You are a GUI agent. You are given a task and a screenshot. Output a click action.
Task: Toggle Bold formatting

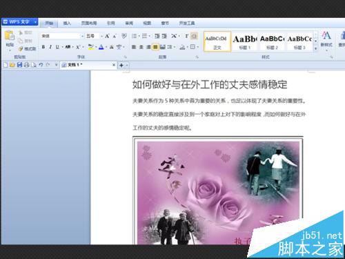(x=43, y=47)
